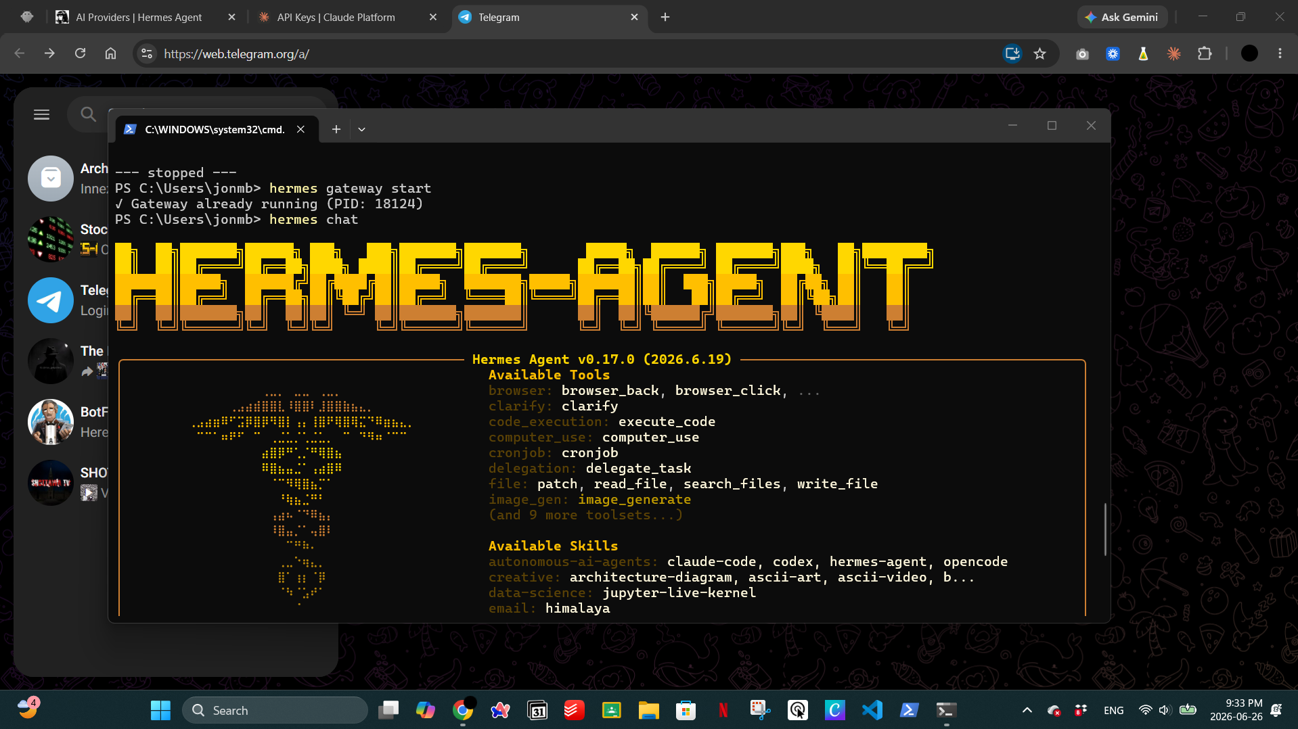Install Telegram web app from address bar
This screenshot has height=729, width=1298.
point(1012,53)
